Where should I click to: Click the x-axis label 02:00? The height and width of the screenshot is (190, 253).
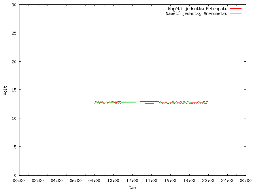[x=38, y=180]
